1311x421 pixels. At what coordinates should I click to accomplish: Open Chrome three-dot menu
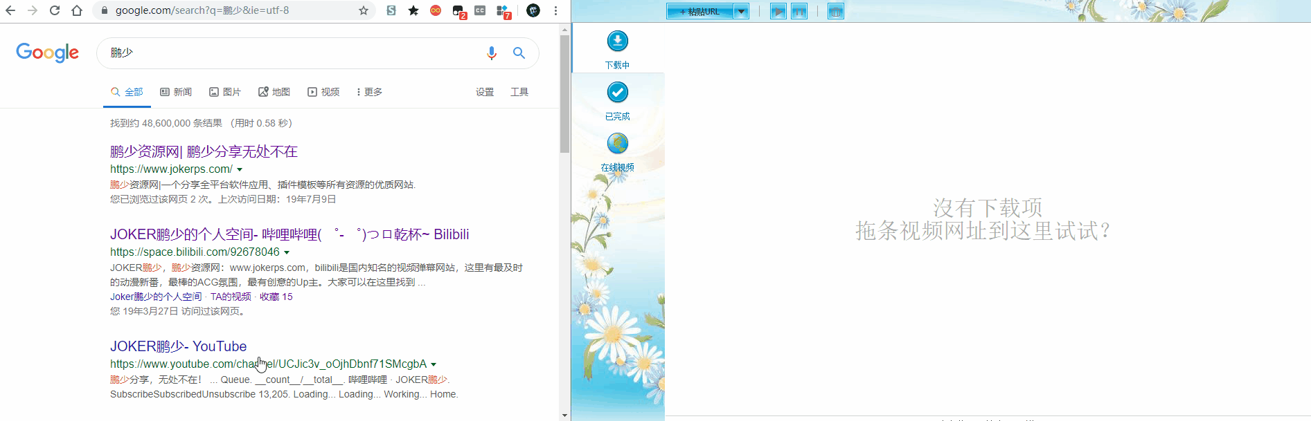[555, 10]
